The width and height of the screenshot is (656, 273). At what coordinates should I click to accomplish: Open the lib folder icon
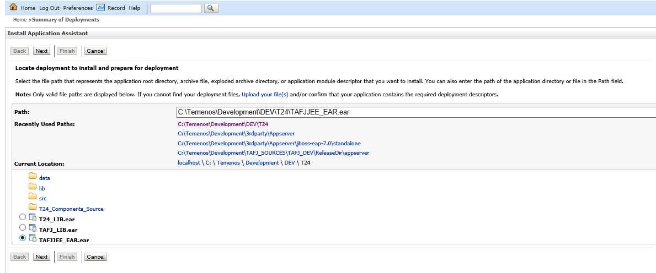[x=32, y=188]
